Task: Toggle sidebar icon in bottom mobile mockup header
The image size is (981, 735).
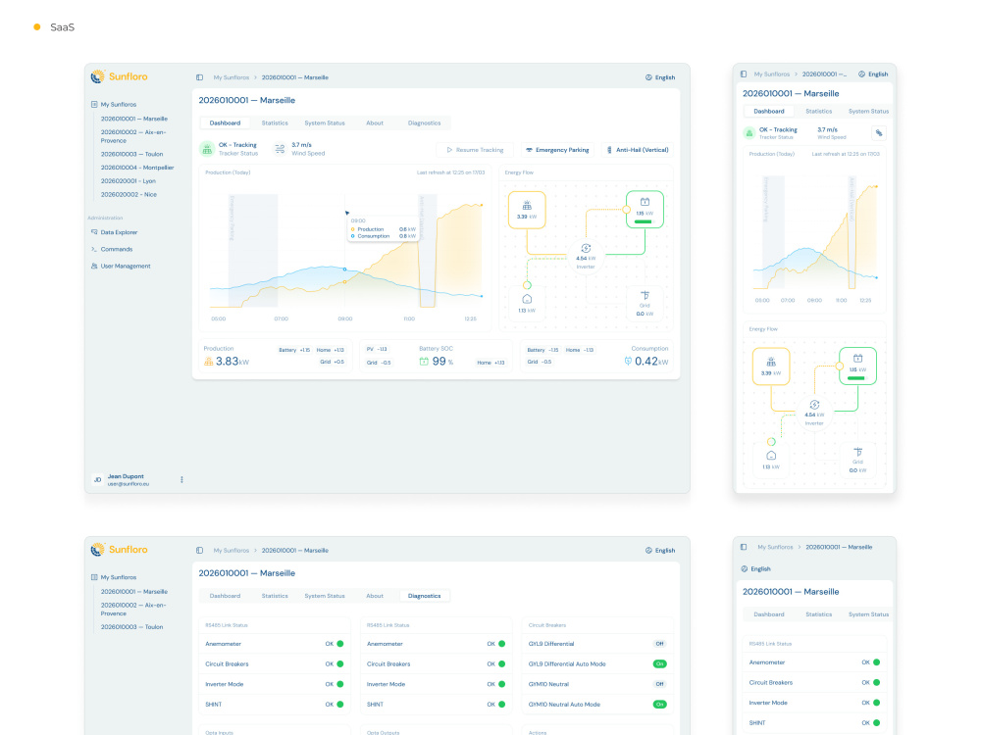Action: coord(744,547)
